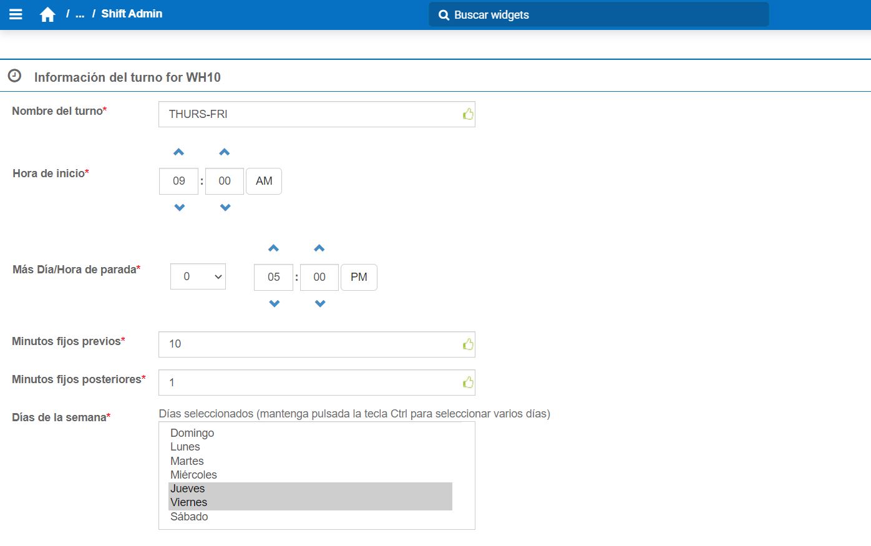Select Sábado in the weekdays list
Image resolution: width=871 pixels, height=546 pixels.
pos(189,517)
